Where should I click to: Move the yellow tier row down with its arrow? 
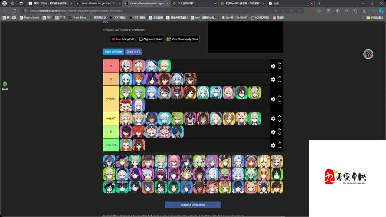(x=280, y=121)
